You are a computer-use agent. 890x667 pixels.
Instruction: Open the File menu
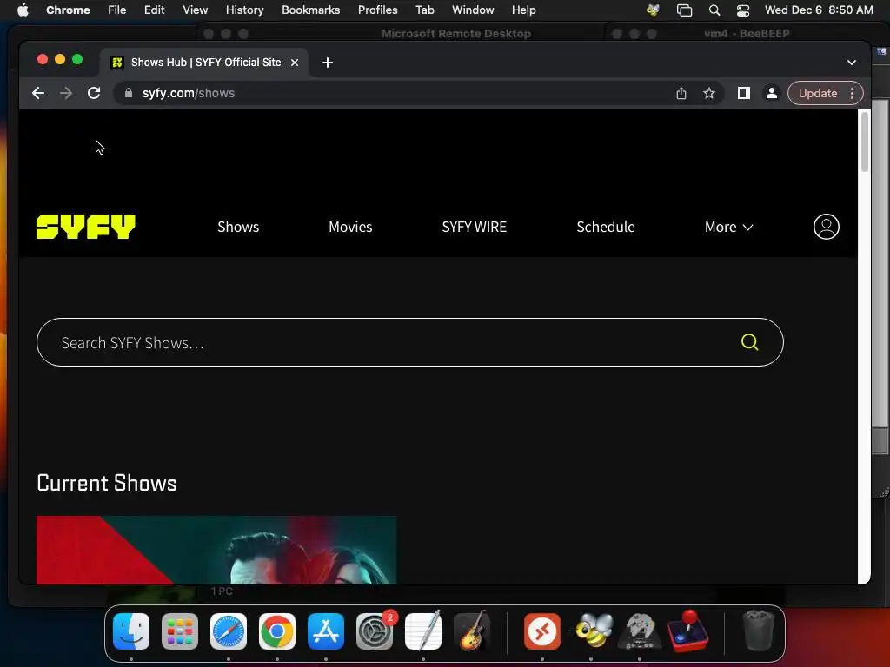click(117, 10)
